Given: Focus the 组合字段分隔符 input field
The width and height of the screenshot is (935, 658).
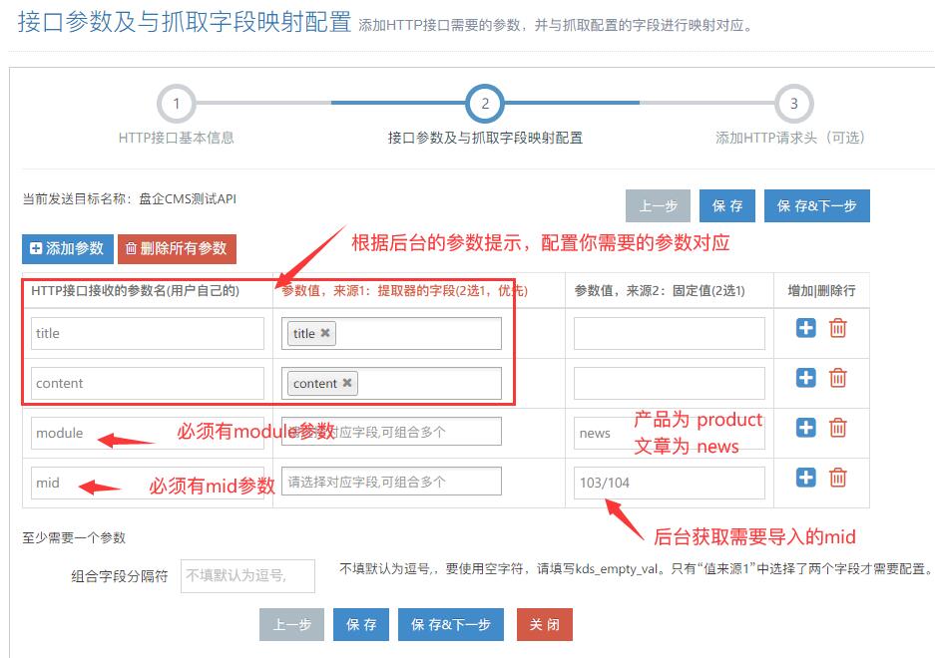Looking at the screenshot, I should (x=247, y=576).
